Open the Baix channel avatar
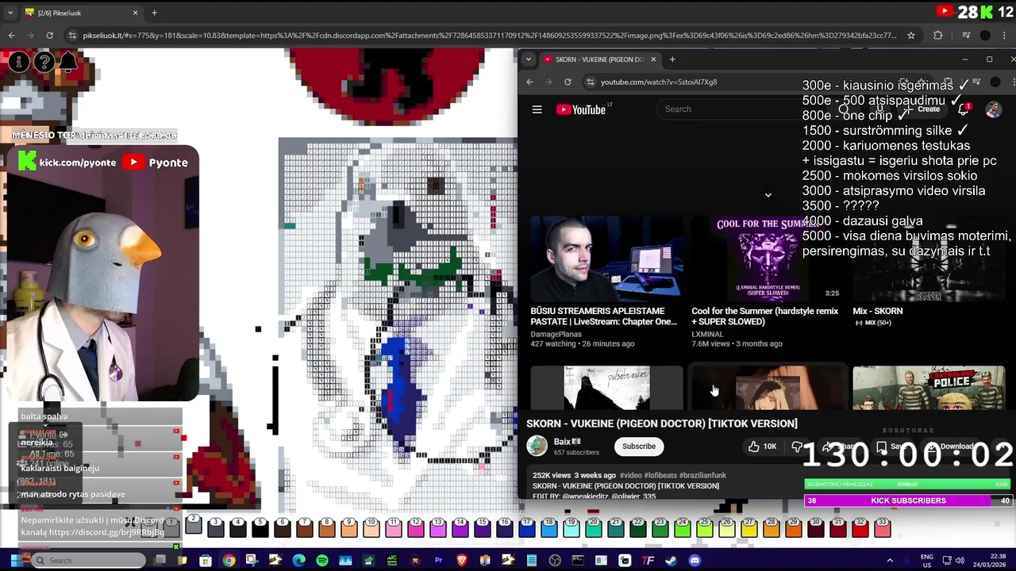This screenshot has width=1016, height=571. (x=537, y=446)
